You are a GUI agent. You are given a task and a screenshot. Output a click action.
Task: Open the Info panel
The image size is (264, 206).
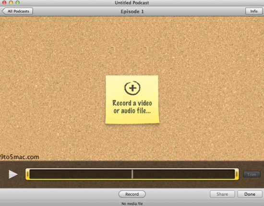pyautogui.click(x=254, y=11)
